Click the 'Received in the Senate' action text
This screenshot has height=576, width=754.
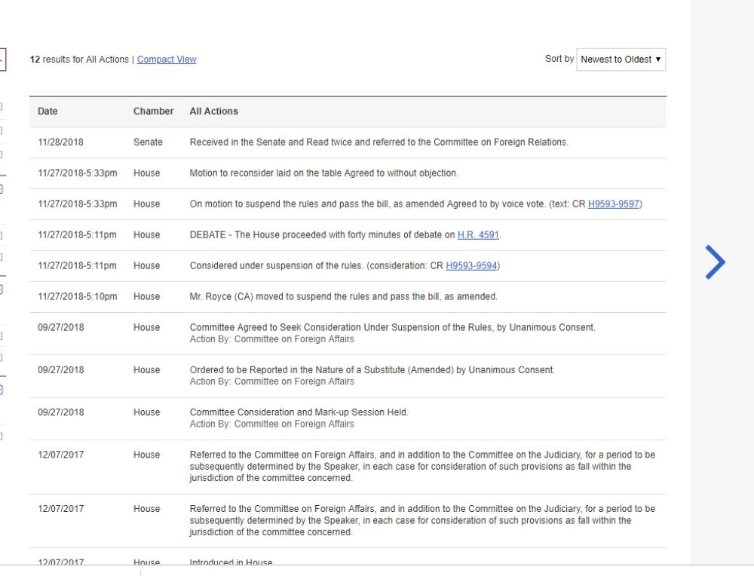[379, 142]
